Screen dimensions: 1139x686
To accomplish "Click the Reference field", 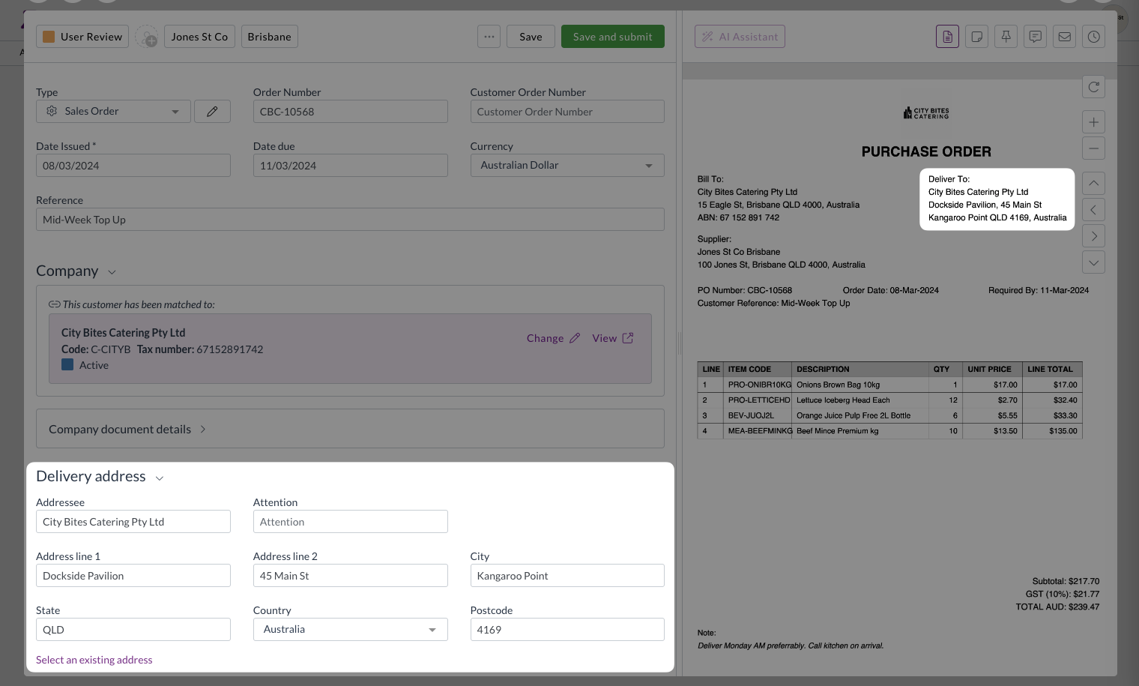I will tap(350, 219).
